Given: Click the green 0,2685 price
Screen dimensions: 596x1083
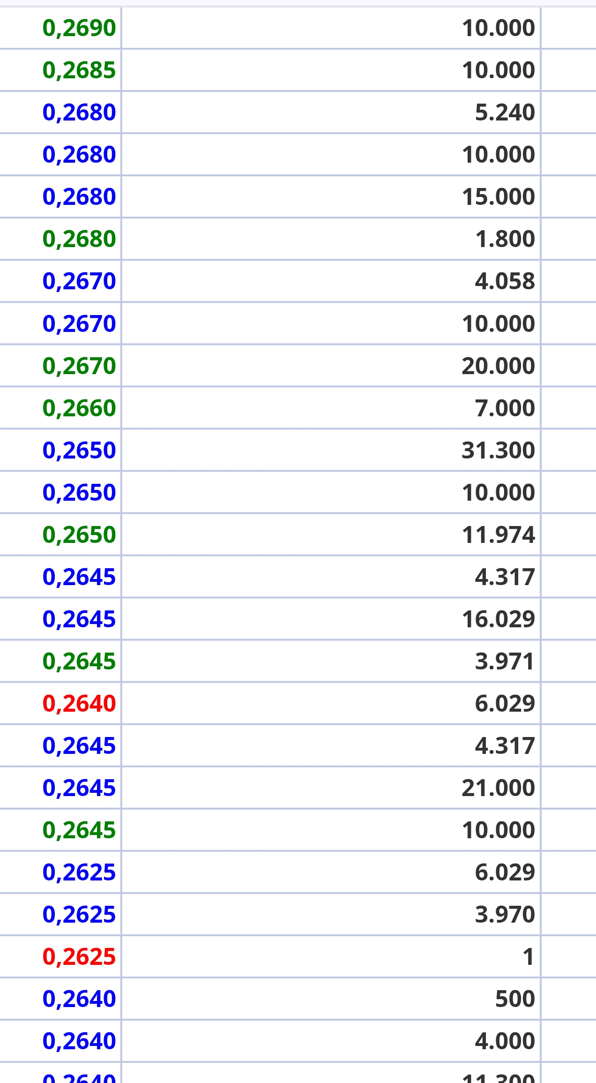Looking at the screenshot, I should click(79, 70).
